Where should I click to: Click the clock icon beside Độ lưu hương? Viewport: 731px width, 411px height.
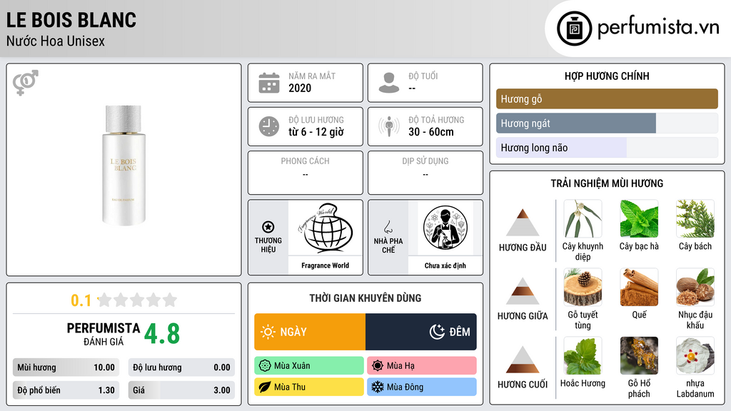pos(269,127)
